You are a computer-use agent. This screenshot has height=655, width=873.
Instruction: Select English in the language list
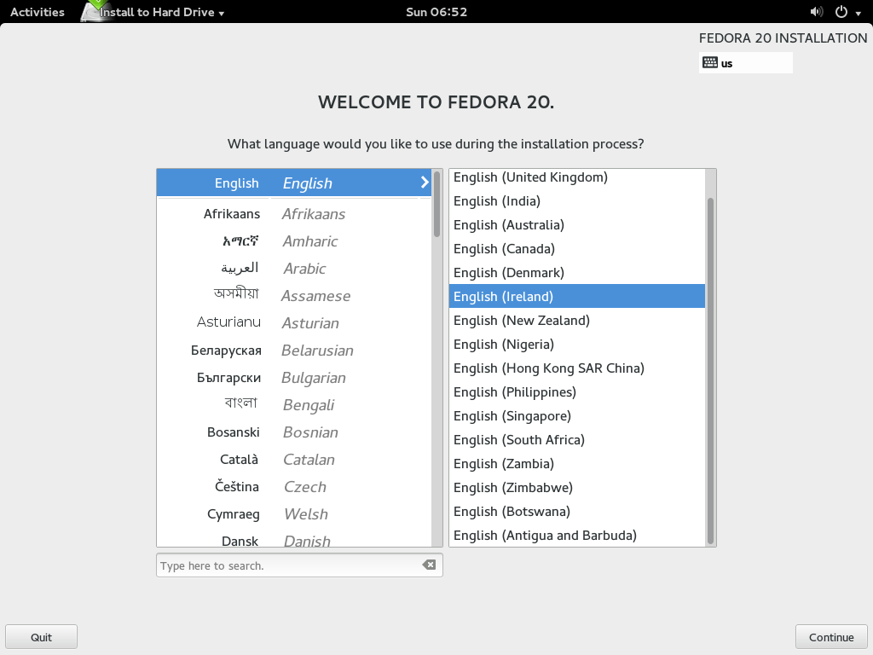(294, 183)
